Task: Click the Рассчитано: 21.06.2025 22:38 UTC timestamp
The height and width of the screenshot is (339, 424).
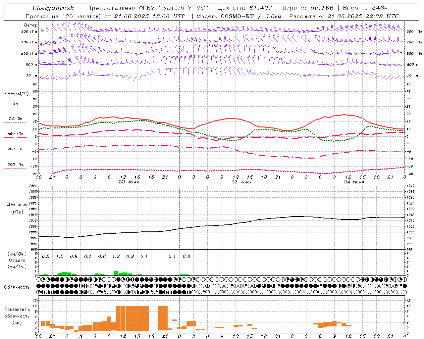Action: [x=344, y=16]
